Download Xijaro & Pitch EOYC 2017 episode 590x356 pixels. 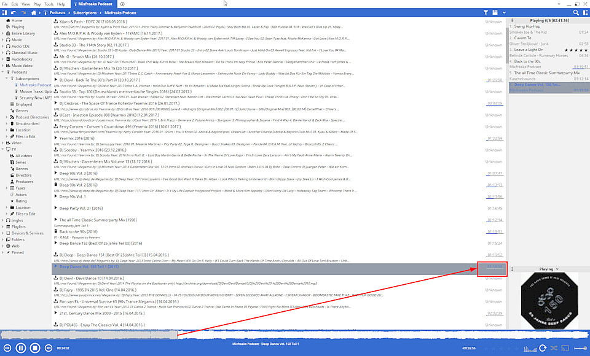click(56, 21)
